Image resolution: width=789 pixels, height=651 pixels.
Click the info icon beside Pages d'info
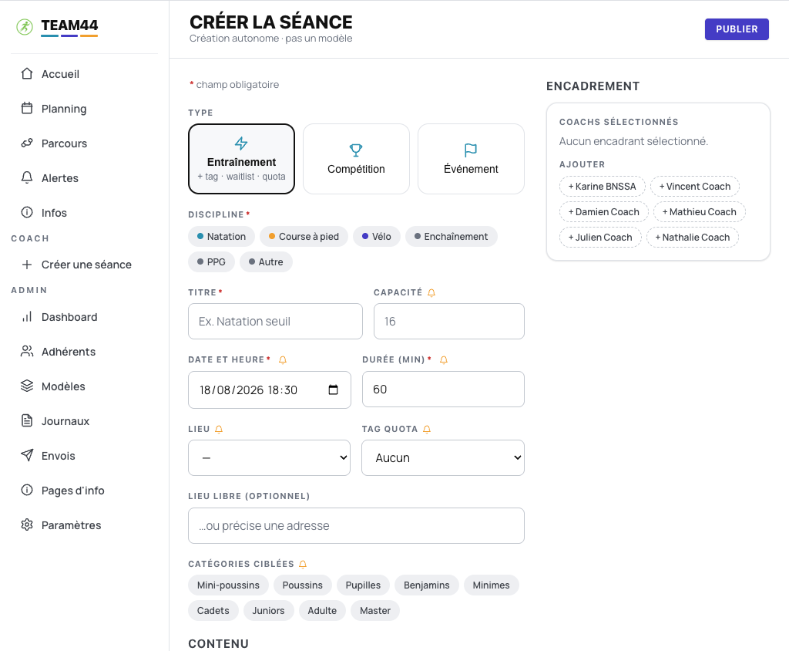coord(27,490)
